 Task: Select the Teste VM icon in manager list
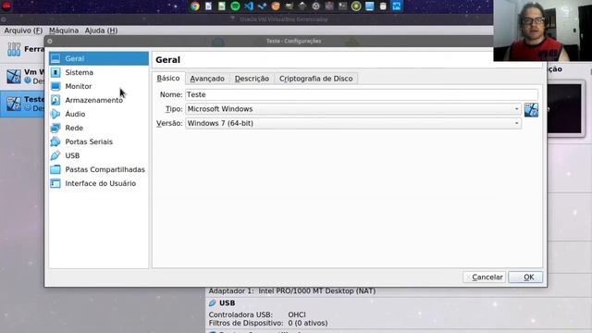[x=14, y=104]
